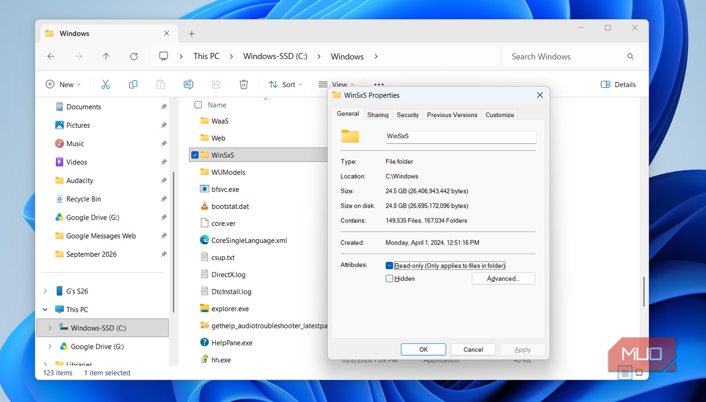This screenshot has height=402, width=706.
Task: Click the Paste clipboard icon
Action: (161, 84)
